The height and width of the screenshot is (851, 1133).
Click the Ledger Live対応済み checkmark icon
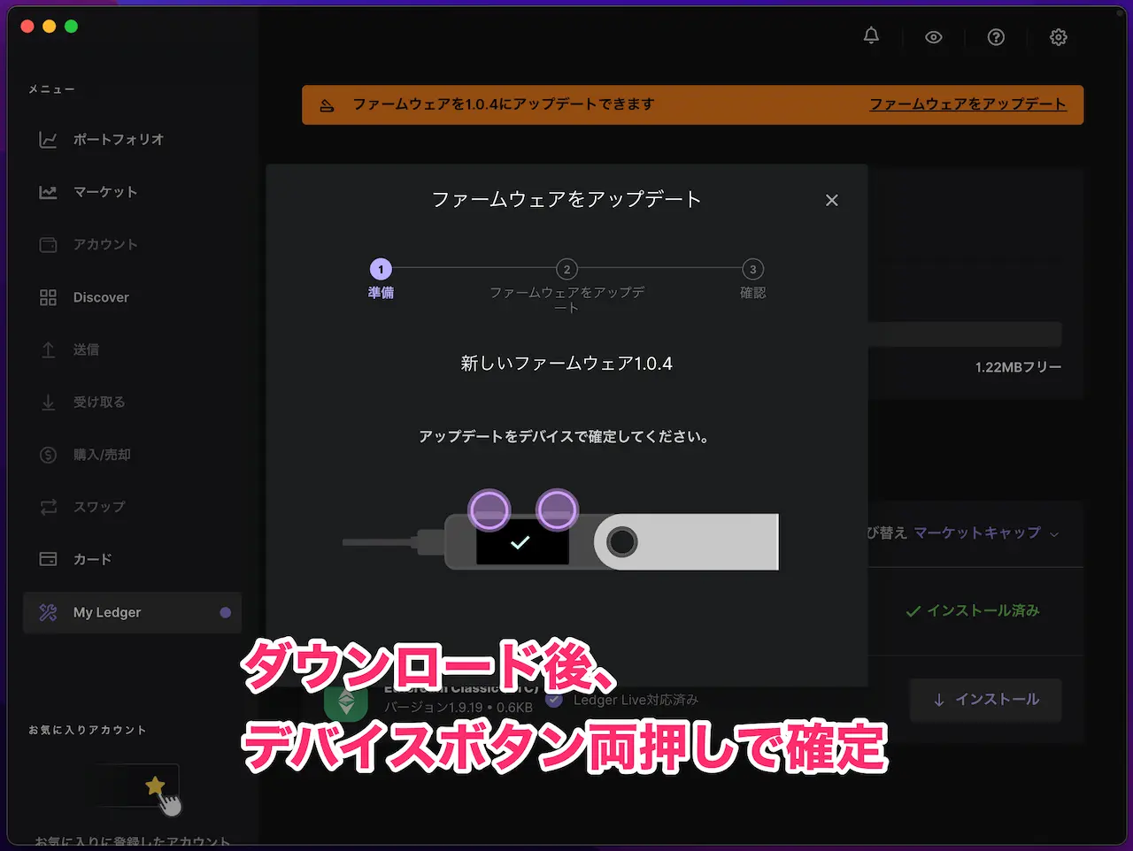point(554,700)
